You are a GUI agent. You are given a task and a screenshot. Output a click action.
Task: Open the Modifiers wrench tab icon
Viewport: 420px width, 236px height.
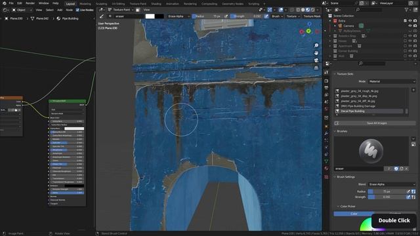click(326, 133)
